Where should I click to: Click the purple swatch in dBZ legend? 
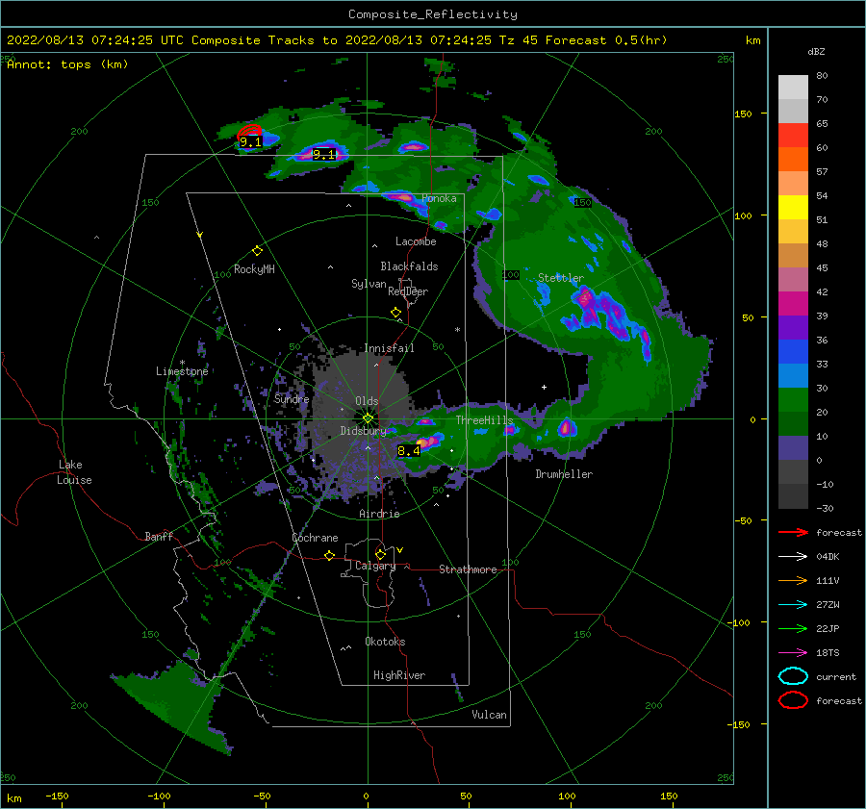[x=793, y=327]
